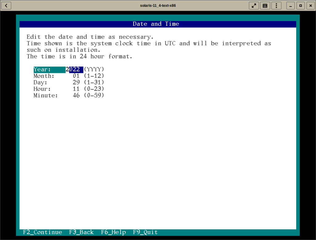Image resolution: width=316 pixels, height=240 pixels.
Task: Select the Year value field 2022
Action: point(74,69)
